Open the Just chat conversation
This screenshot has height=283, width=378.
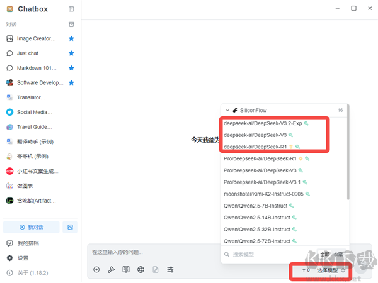40,53
